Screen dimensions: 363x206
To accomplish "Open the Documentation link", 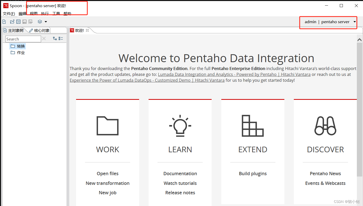I will click(180, 173).
